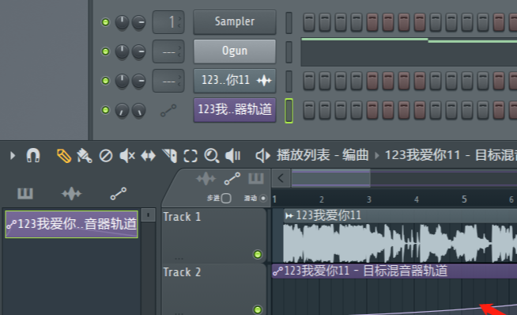Collapse timeline with left chevron button
The height and width of the screenshot is (315, 517).
tap(281, 178)
